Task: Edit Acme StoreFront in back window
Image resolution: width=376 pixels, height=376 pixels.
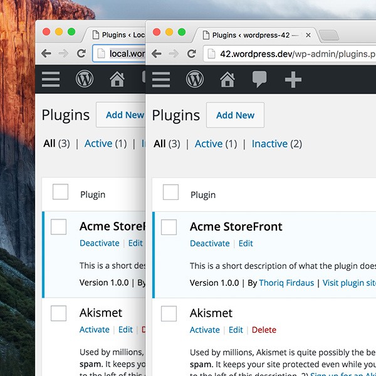Action: 135,243
